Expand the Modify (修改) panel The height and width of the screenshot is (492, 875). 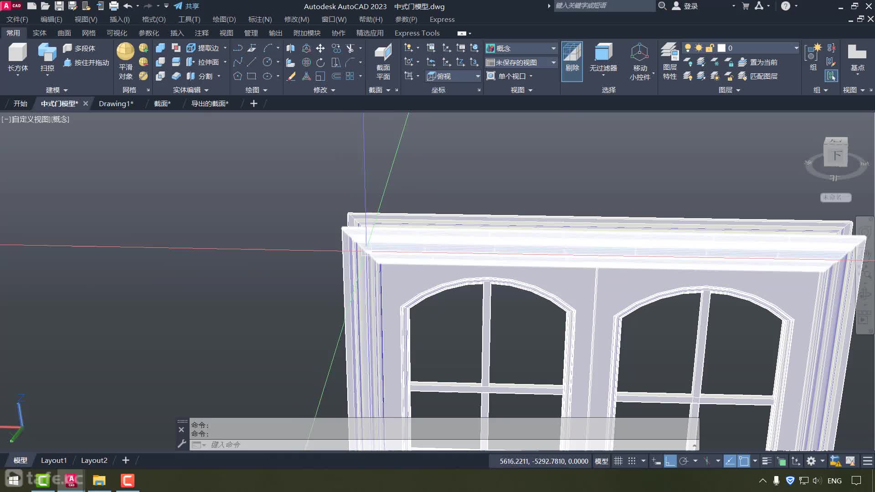click(324, 90)
